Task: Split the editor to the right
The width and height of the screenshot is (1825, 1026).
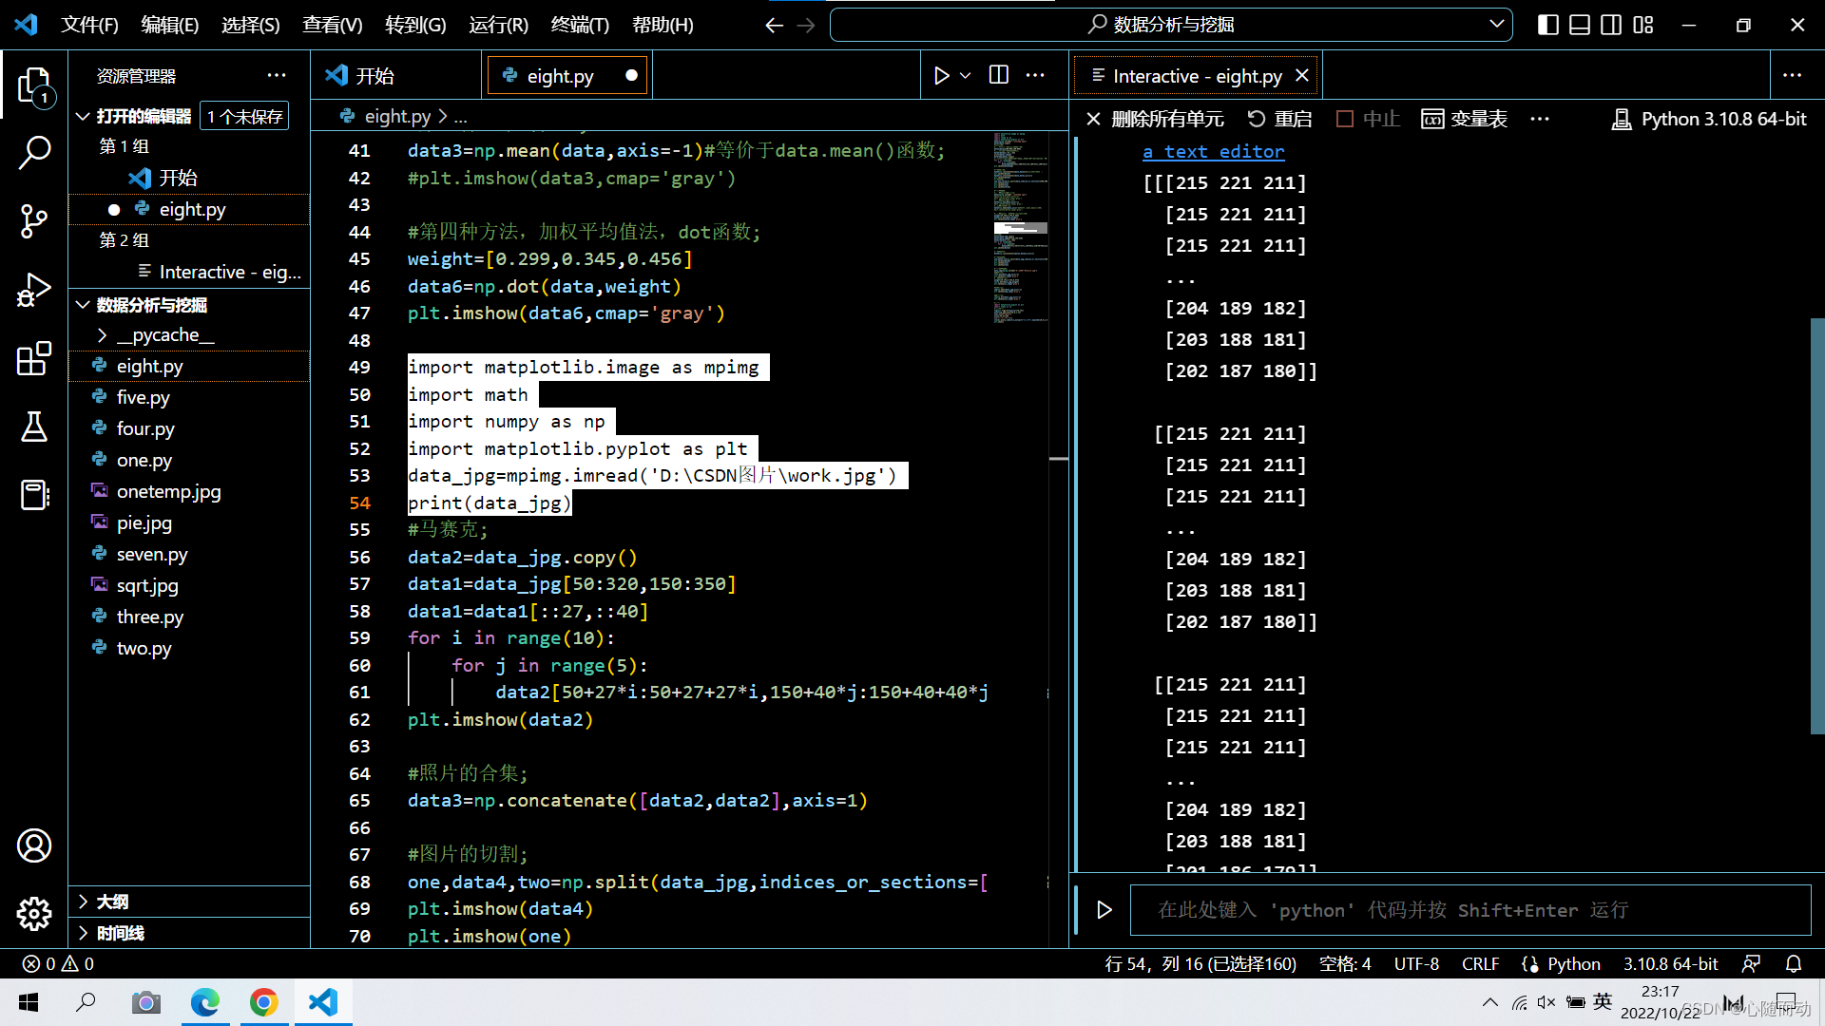Action: pos(999,76)
